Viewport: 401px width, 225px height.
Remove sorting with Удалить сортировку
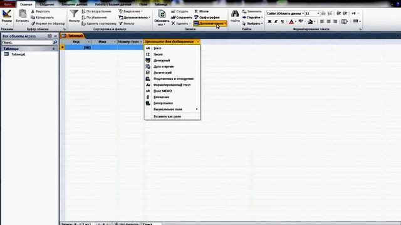click(99, 24)
